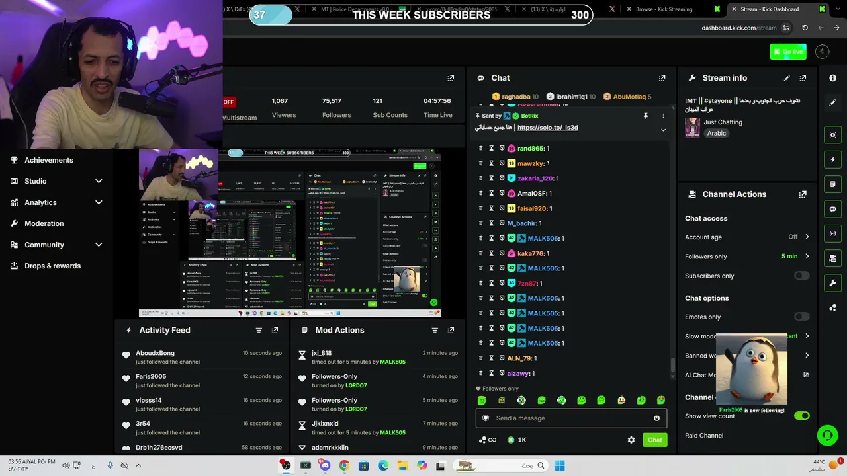Expand the Community sidebar menu
This screenshot has width=847, height=476.
[99, 245]
